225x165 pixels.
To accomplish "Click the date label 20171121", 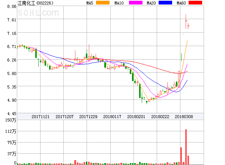I will [40, 117].
